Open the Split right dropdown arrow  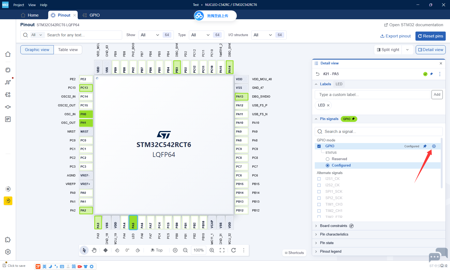pos(408,50)
